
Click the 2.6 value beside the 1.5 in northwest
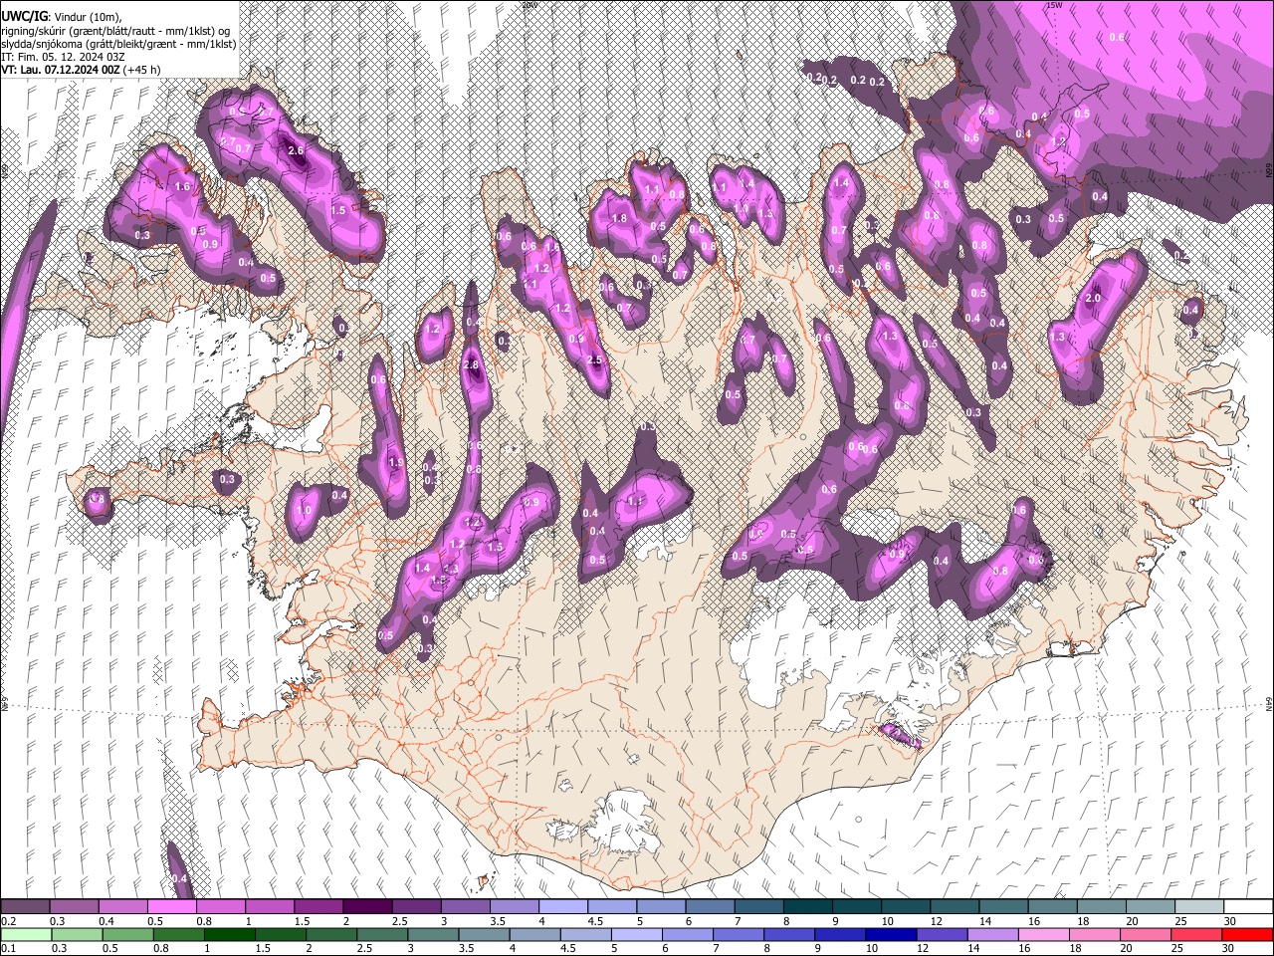click(x=296, y=150)
